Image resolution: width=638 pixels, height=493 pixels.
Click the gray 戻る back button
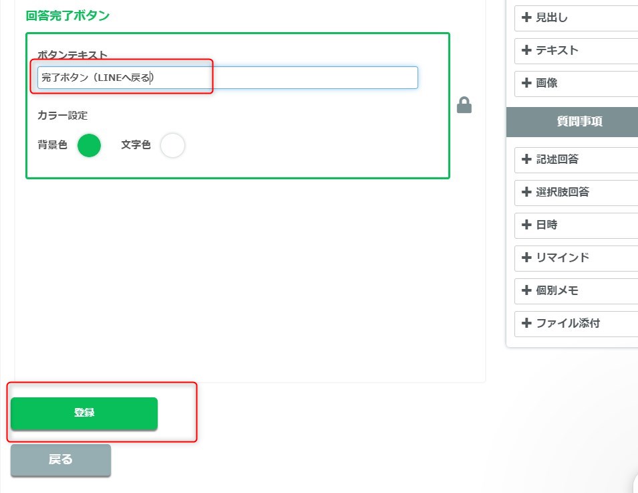coord(61,460)
